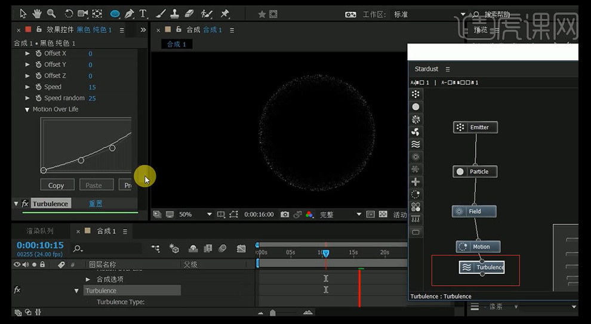The height and width of the screenshot is (324, 591).
Task: Open the Stardust panel menu
Action: (448, 69)
